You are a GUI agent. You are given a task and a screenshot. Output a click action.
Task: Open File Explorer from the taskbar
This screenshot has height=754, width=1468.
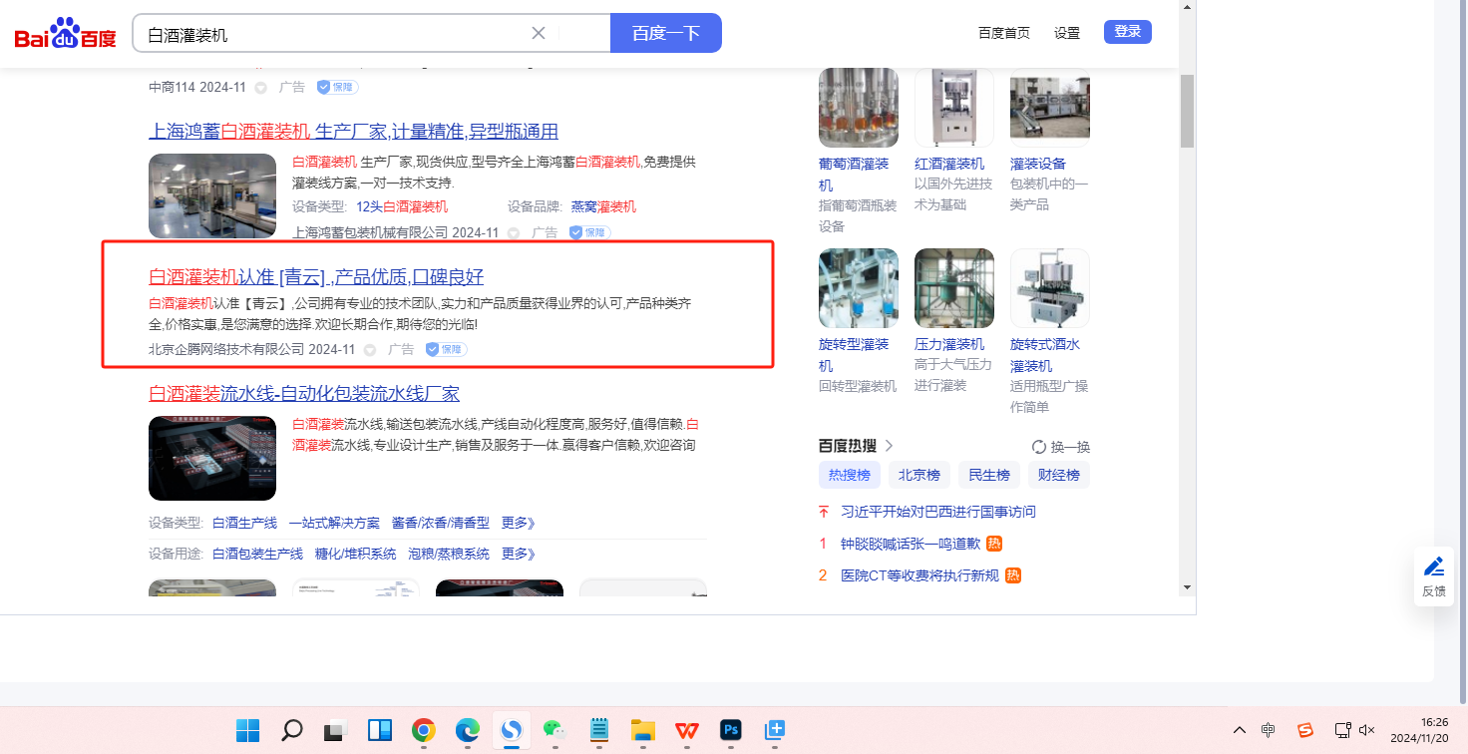click(643, 730)
